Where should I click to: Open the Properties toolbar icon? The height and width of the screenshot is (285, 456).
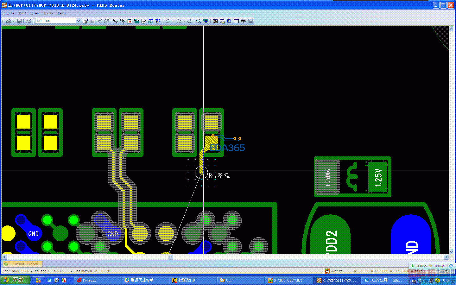[x=85, y=21]
